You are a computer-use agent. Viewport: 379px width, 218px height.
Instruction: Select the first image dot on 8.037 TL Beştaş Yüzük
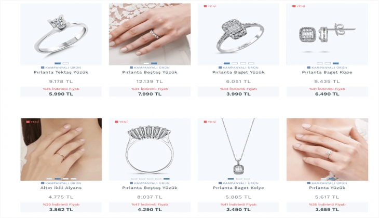point(134,179)
